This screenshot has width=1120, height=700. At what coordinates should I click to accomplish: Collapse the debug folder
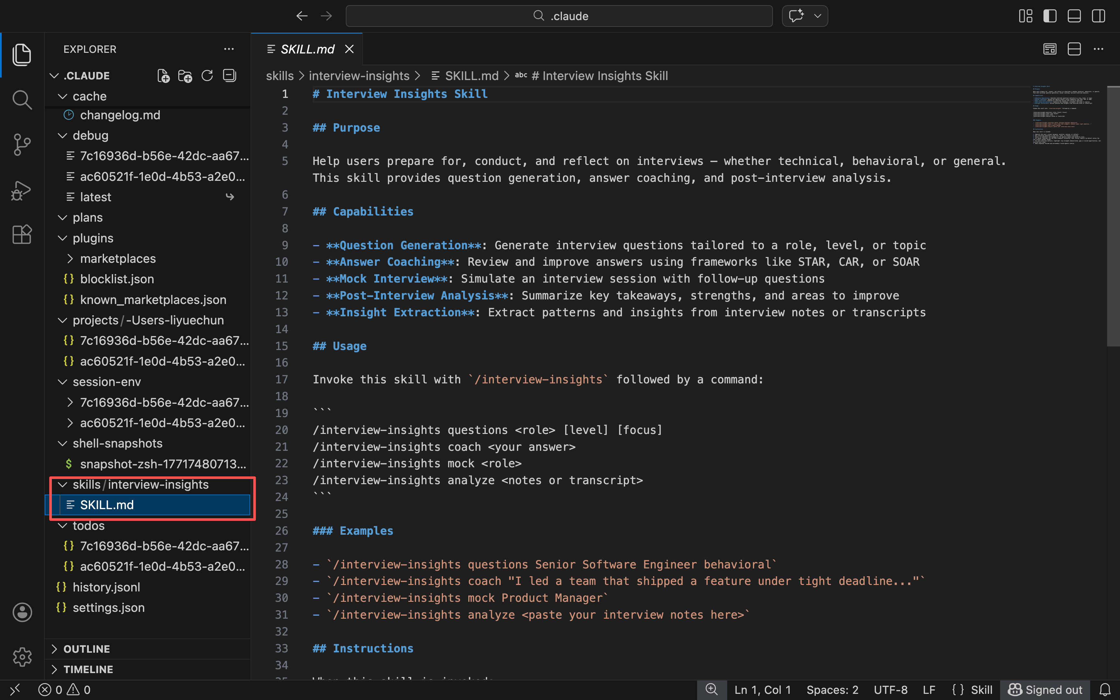coord(90,135)
